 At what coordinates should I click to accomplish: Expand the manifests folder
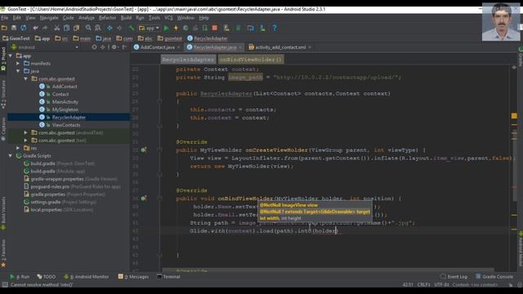18,64
